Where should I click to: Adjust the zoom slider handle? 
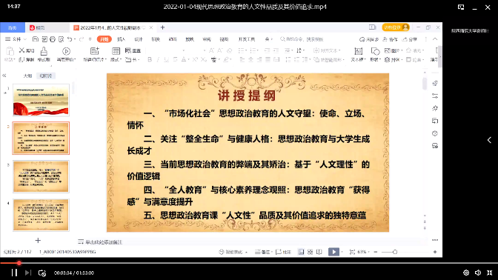(x=395, y=252)
